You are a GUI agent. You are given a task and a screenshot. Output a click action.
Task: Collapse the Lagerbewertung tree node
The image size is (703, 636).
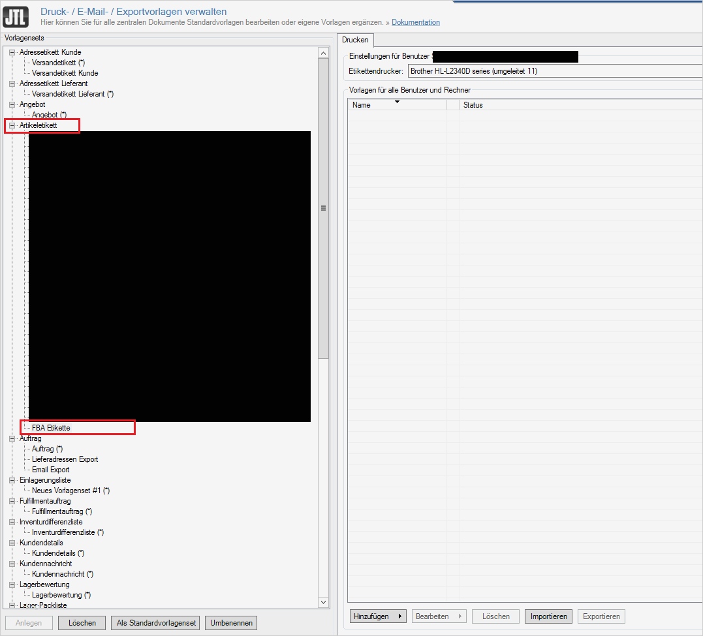[12, 584]
